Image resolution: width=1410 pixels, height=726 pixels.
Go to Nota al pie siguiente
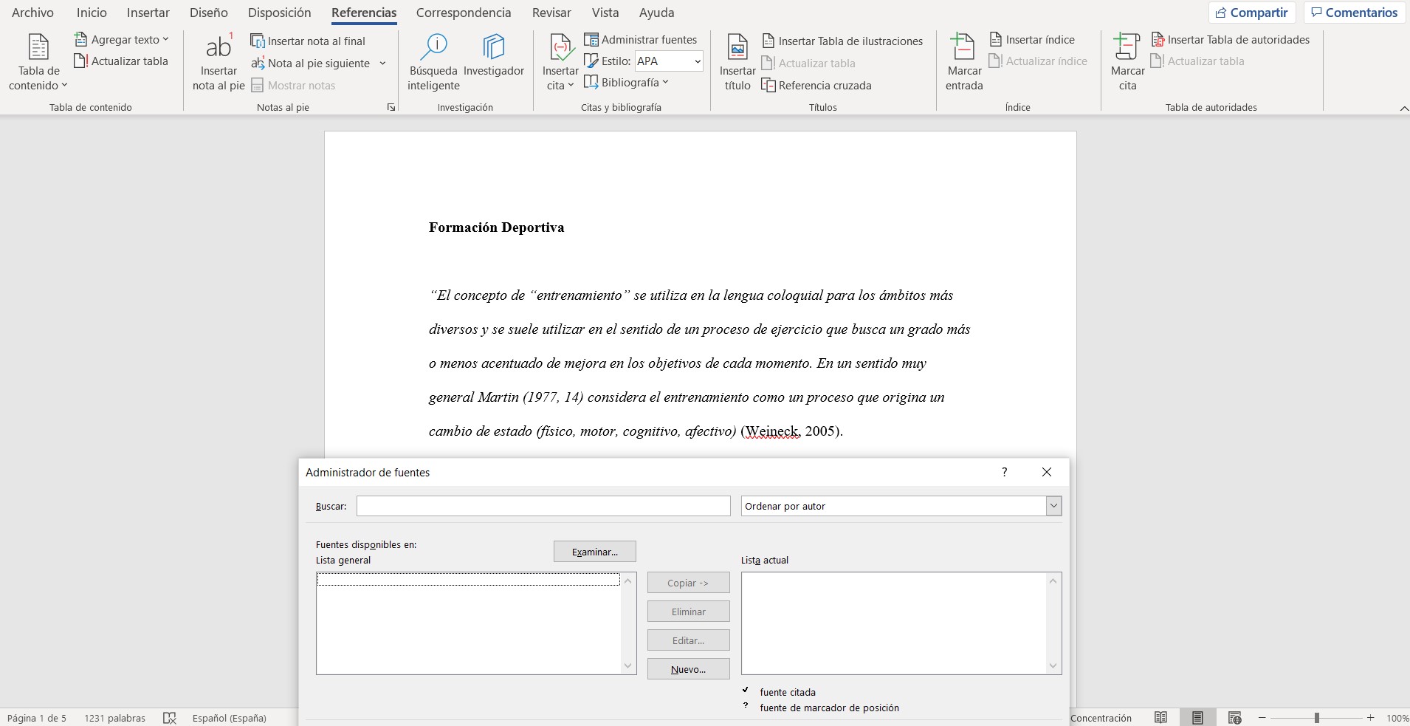(311, 64)
